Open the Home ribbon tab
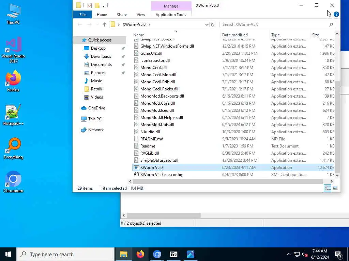Image resolution: width=349 pixels, height=261 pixels. pos(102,15)
